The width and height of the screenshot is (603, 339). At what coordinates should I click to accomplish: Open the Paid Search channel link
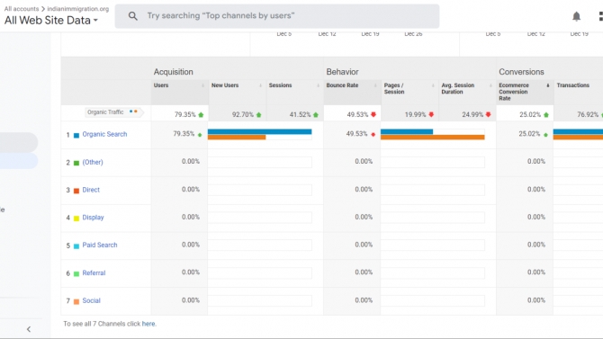(100, 245)
